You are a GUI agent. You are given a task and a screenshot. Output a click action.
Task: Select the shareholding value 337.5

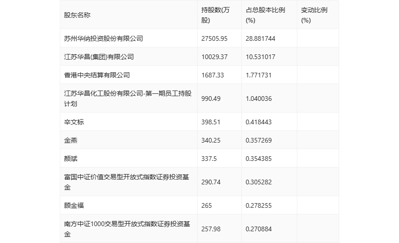(x=209, y=159)
